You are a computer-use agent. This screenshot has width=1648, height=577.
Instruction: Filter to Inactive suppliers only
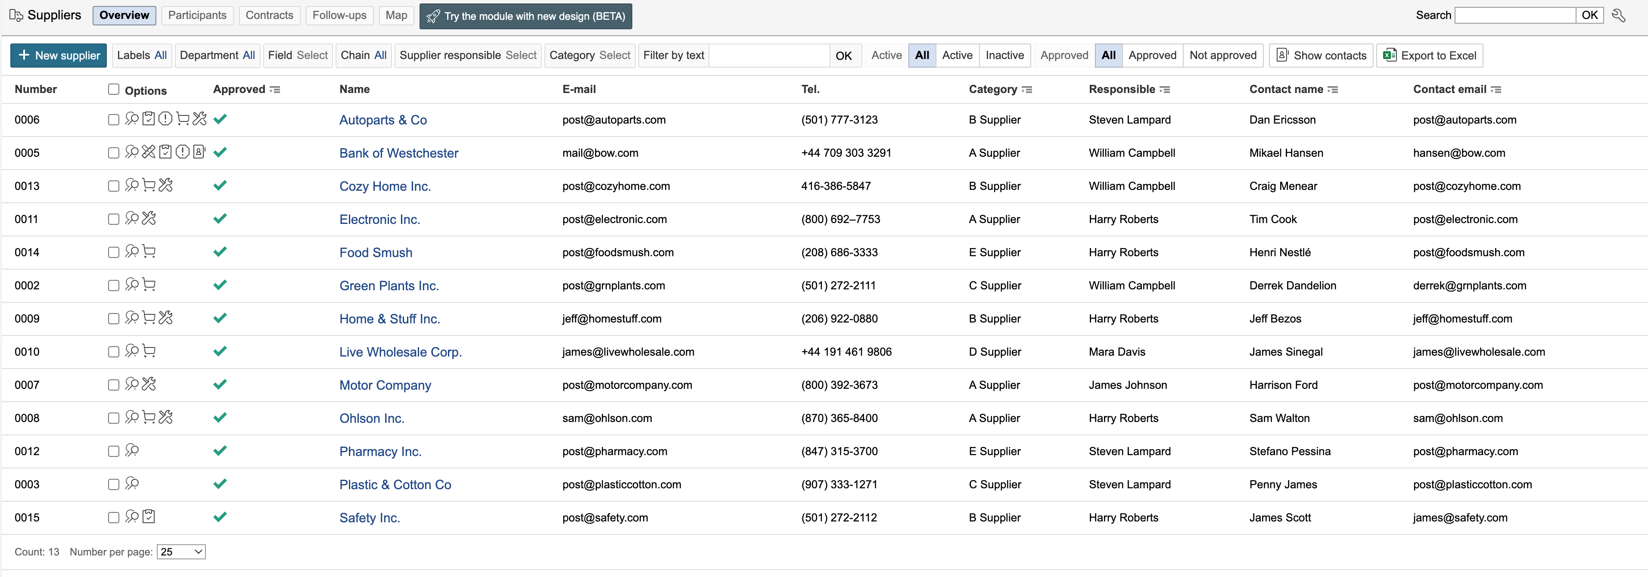pyautogui.click(x=1004, y=55)
